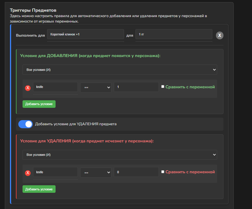Open Все условия (И) dropdown in ДОБАВЛЕНИЯ section
252x209 pixels.
pos(120,70)
